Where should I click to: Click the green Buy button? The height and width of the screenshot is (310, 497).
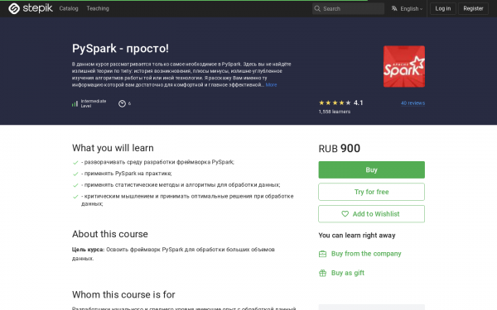pyautogui.click(x=371, y=169)
